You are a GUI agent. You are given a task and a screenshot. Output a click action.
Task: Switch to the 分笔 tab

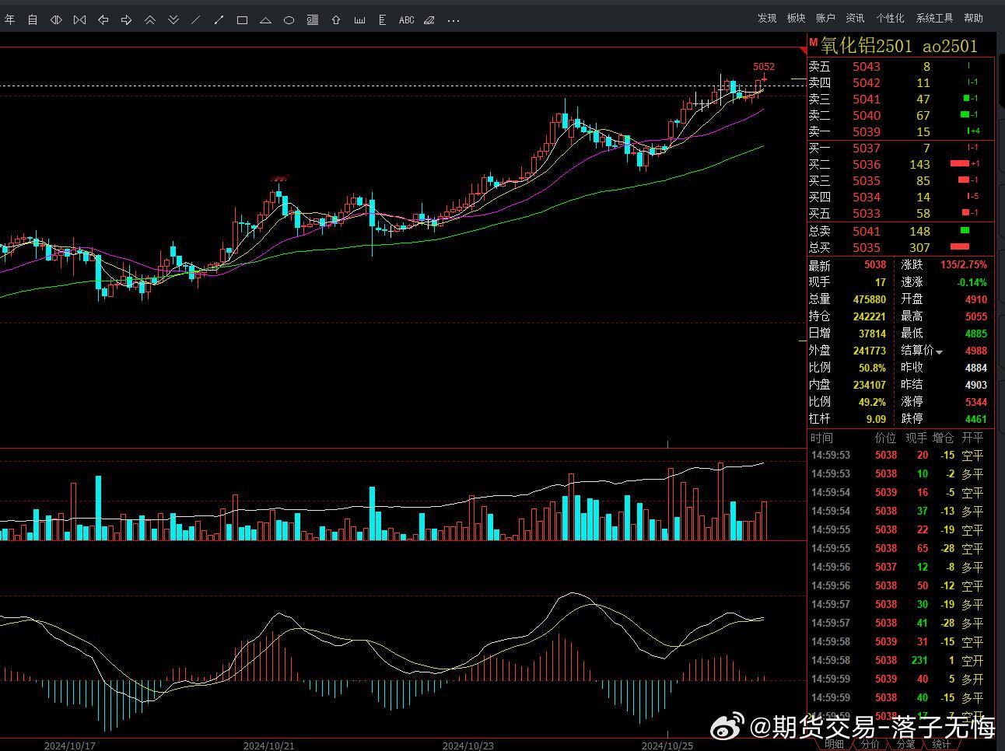pyautogui.click(x=905, y=744)
